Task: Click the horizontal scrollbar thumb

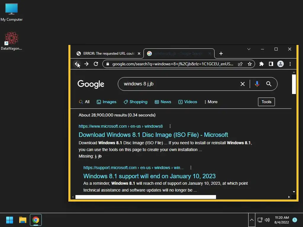Action: click(146, 197)
